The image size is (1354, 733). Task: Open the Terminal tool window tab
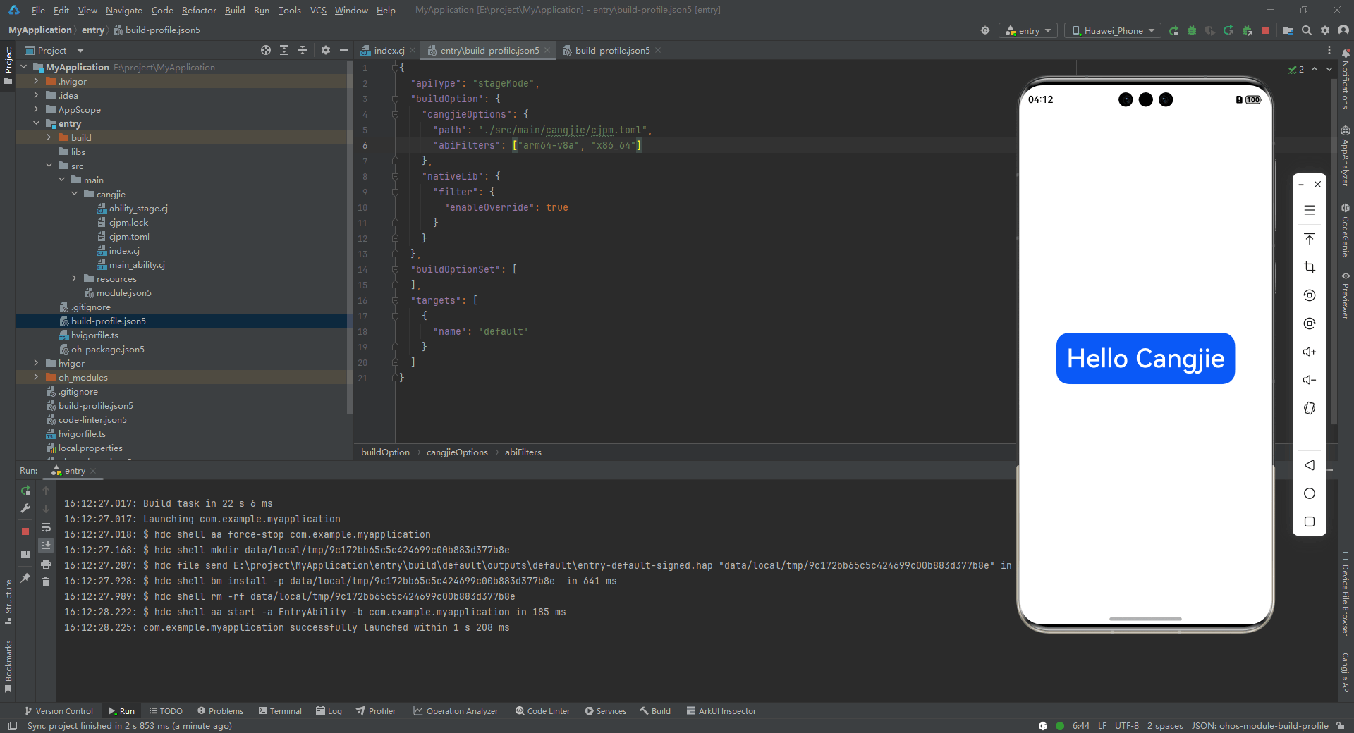[280, 710]
